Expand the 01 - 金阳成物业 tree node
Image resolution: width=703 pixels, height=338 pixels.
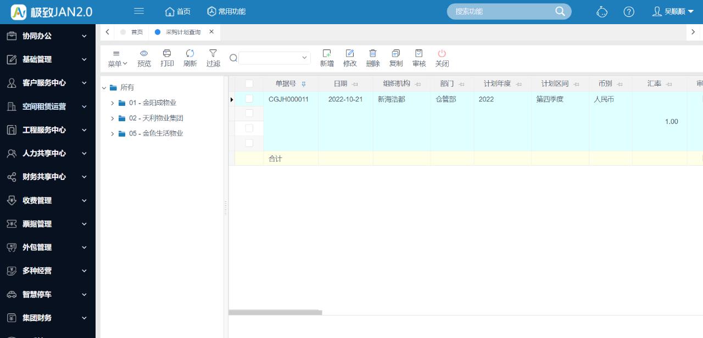113,103
